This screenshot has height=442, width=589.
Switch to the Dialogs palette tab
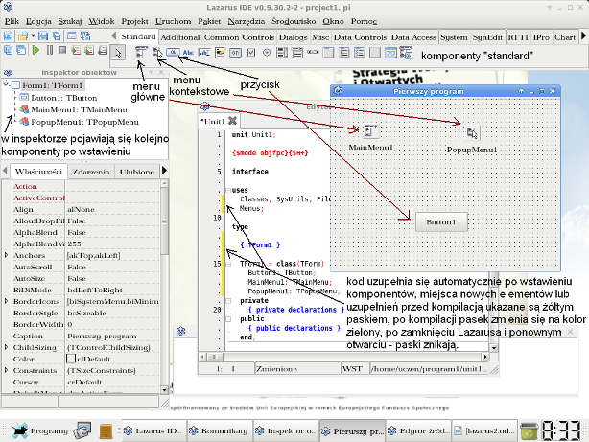tap(293, 37)
